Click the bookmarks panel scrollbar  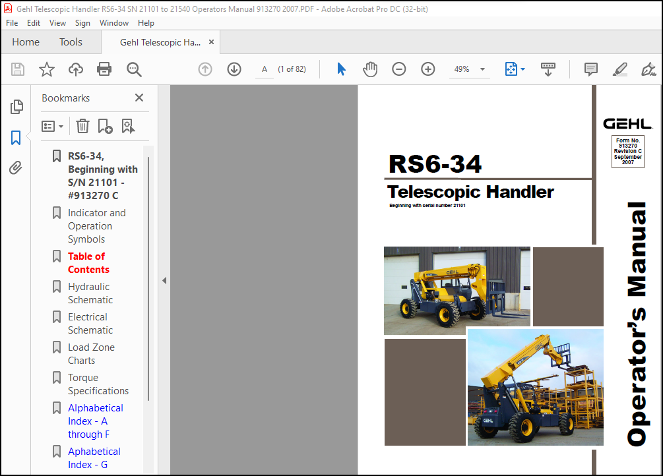click(148, 279)
